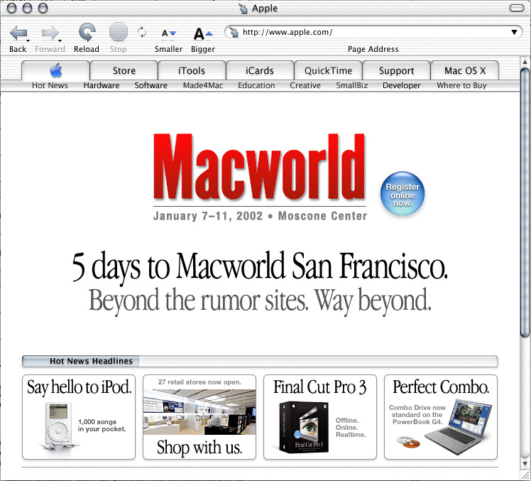531x481 pixels.
Task: Follow the Creative link
Action: click(x=305, y=85)
